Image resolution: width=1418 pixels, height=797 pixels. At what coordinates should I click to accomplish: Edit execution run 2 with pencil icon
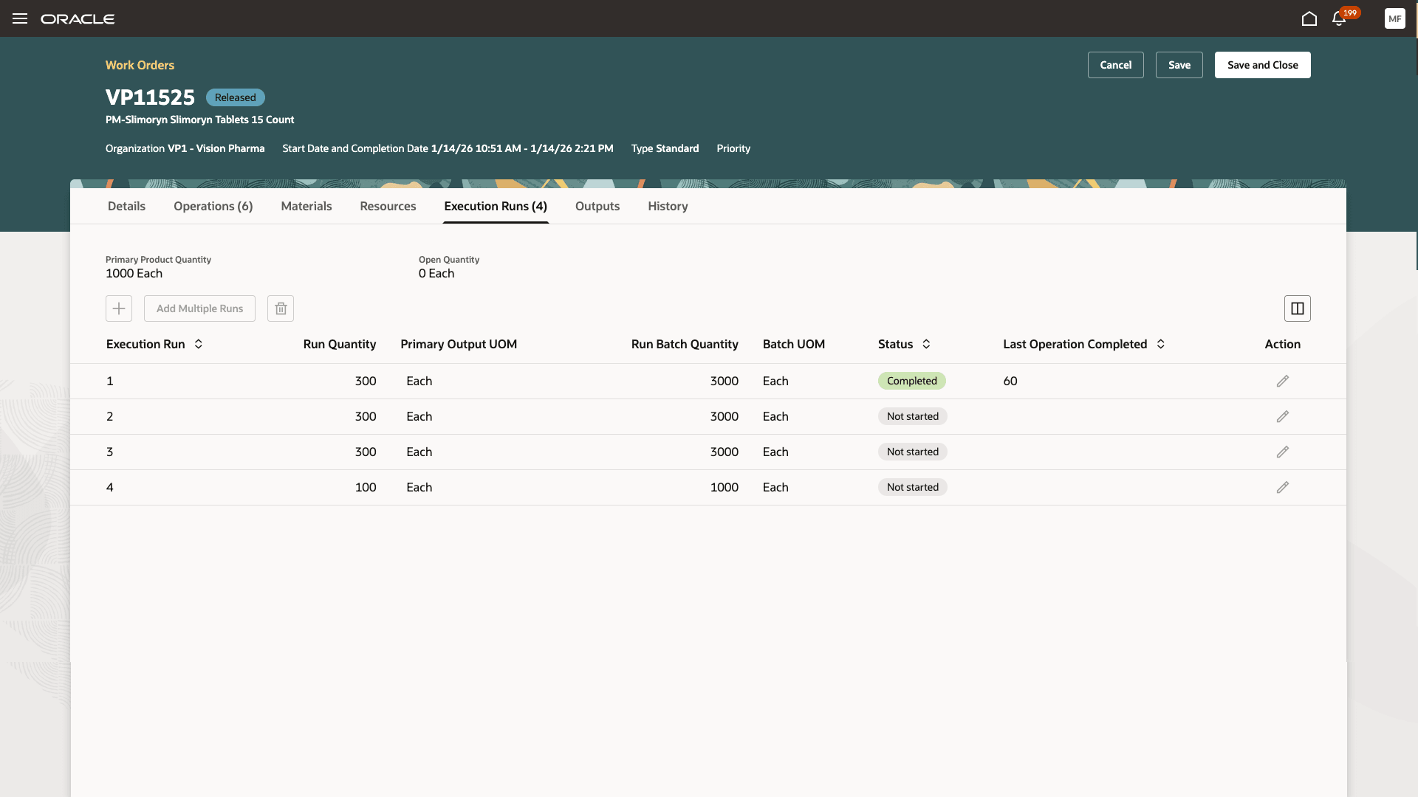[x=1282, y=416]
